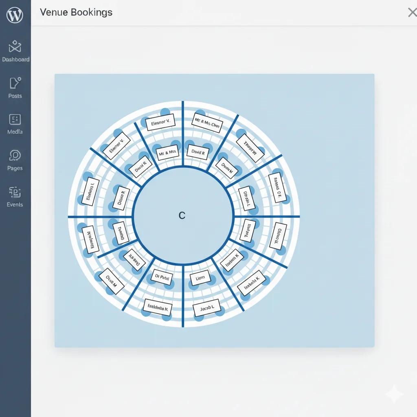Screen dimensions: 417x417
Task: Click the Pages menu label
Action: (x=15, y=168)
